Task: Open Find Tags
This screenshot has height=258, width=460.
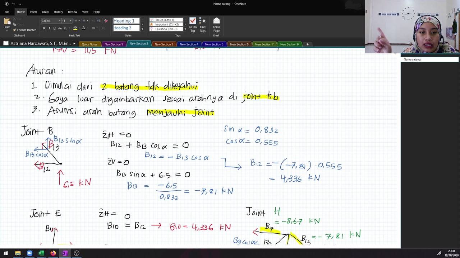Action: (203, 25)
